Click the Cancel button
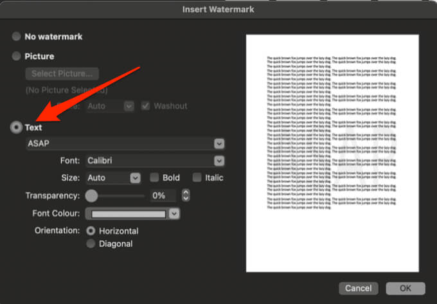This screenshot has width=437, height=304. 359,288
